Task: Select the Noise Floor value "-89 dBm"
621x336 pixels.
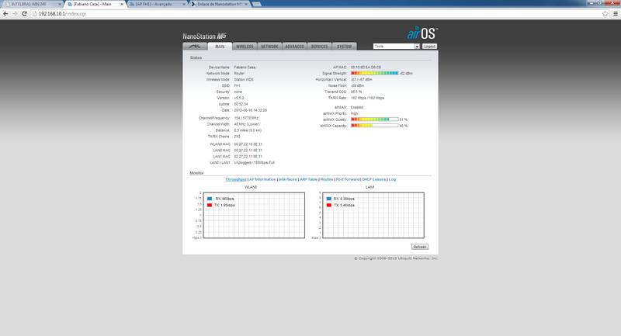Action: click(357, 85)
